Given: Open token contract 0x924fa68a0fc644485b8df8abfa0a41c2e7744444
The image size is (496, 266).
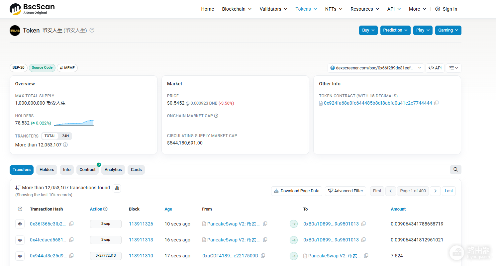Looking at the screenshot, I should click(378, 103).
